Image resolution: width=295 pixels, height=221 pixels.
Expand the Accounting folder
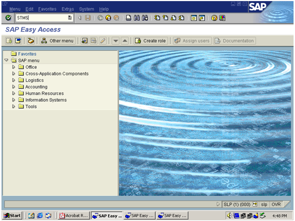click(13, 87)
